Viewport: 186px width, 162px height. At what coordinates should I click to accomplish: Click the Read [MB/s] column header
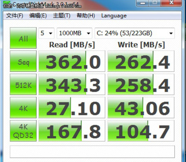point(72,45)
